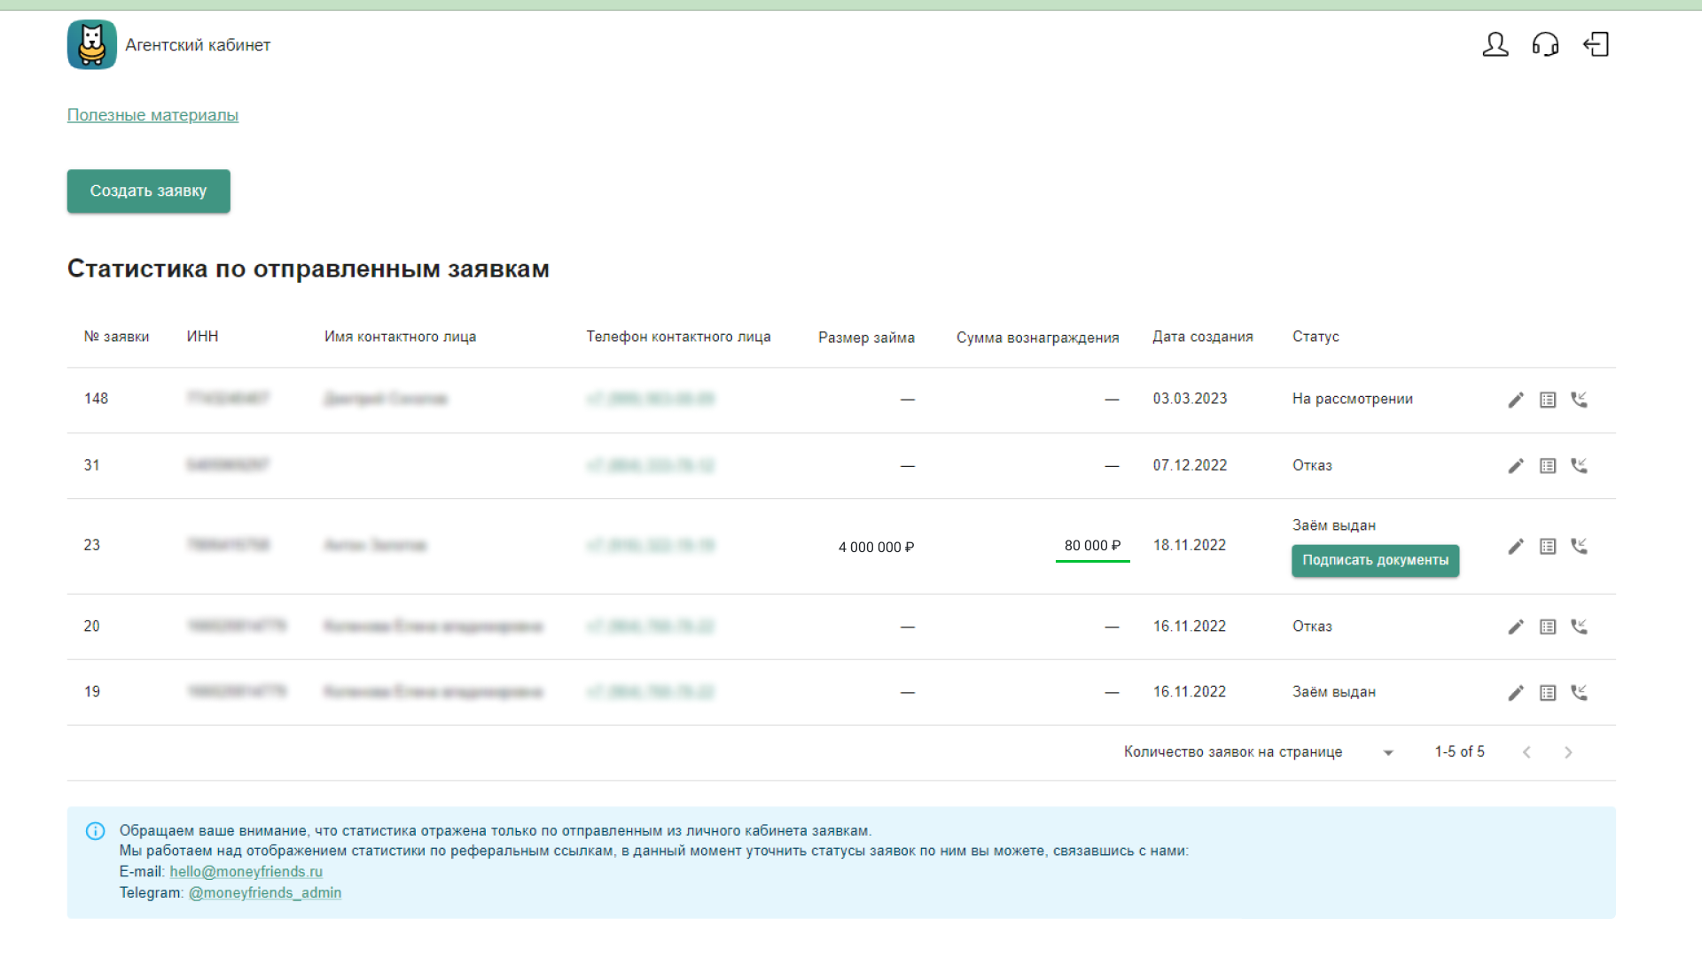Open details list icon for application 19

tap(1548, 693)
